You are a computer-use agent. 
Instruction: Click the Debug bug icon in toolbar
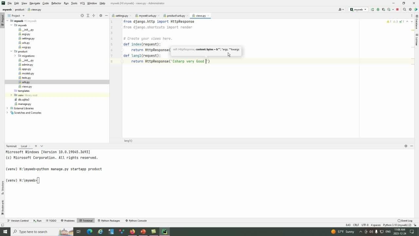click(378, 10)
